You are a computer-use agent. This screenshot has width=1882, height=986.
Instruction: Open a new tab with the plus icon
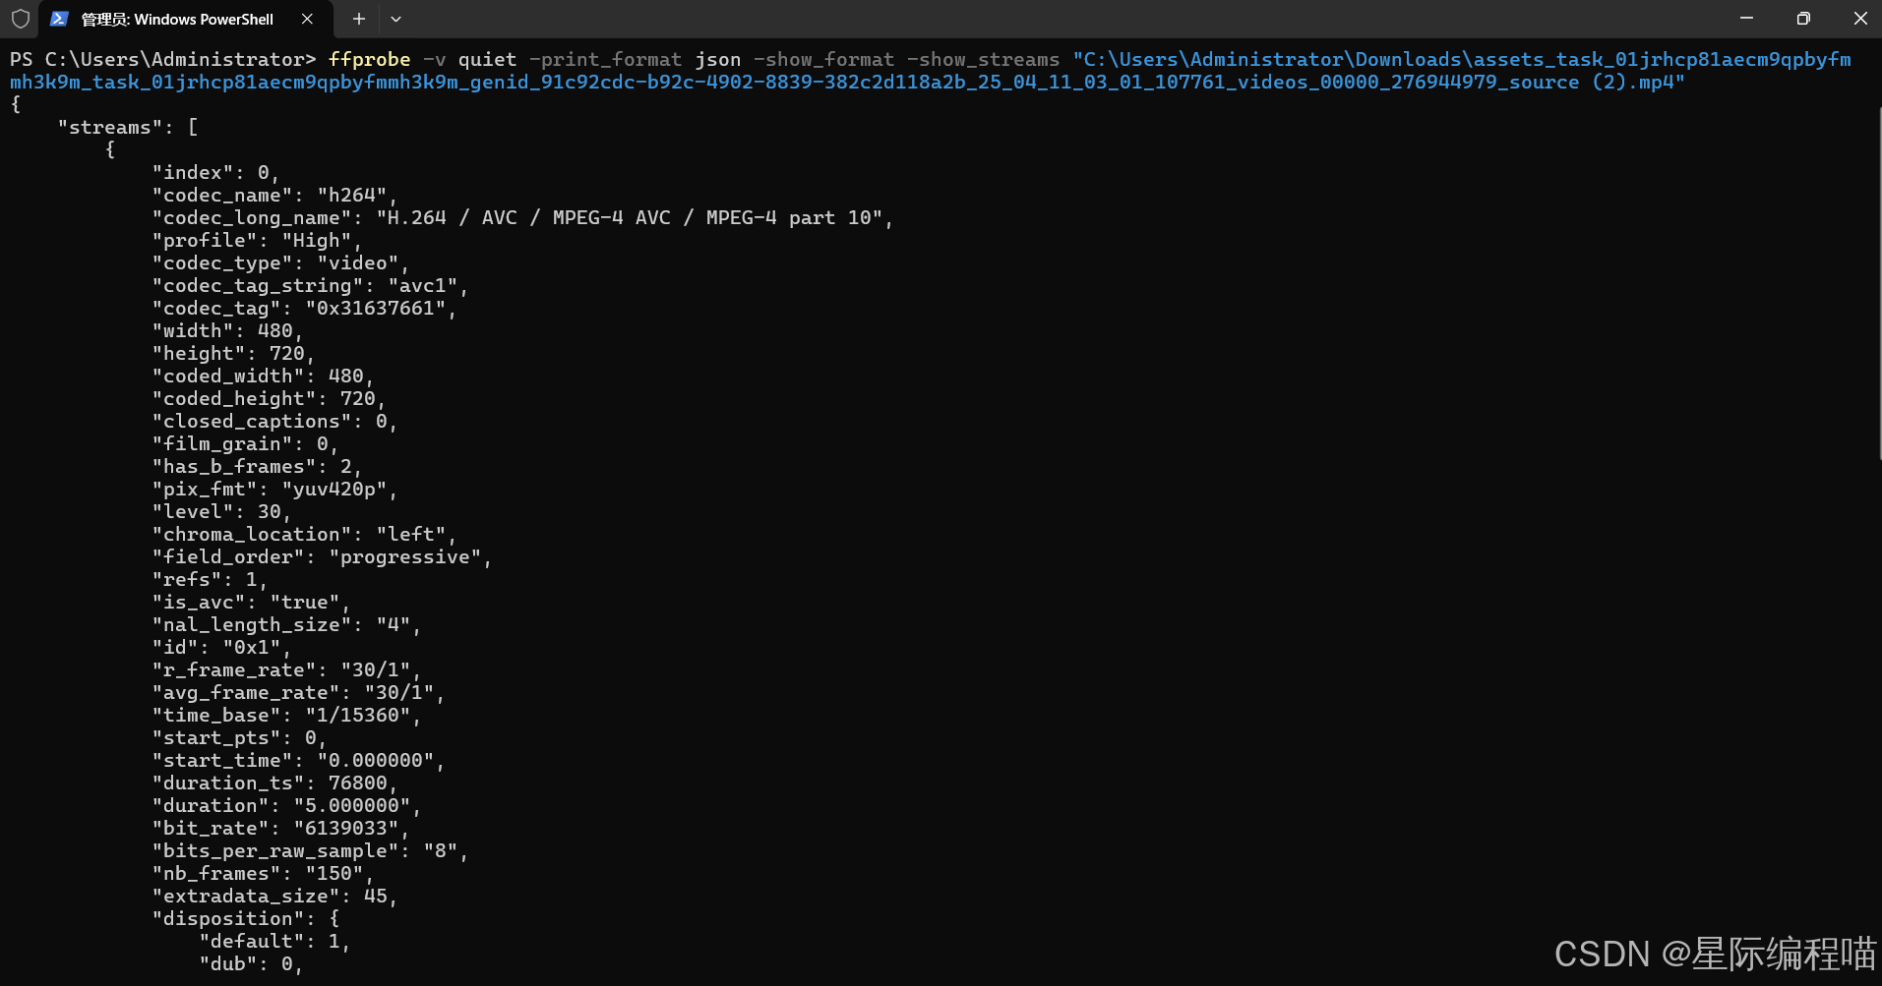[x=358, y=19]
